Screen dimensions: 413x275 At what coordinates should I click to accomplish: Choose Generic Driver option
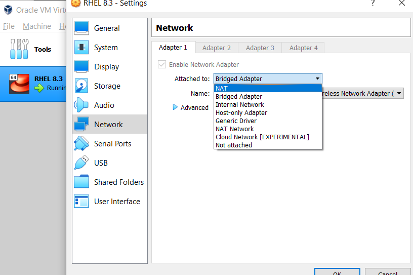[x=268, y=121]
